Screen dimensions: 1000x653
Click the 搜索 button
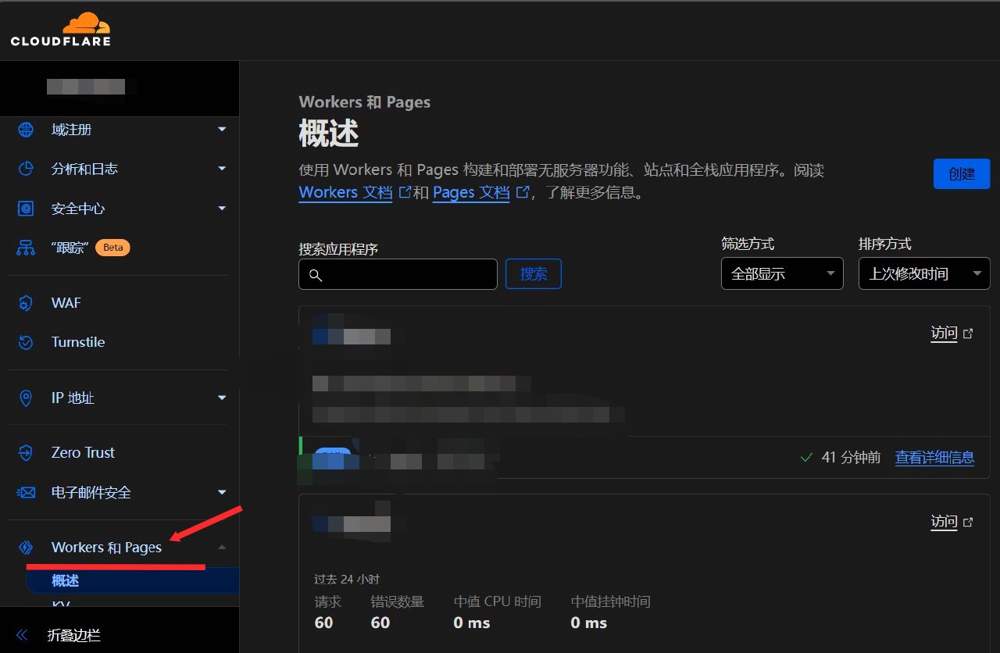[534, 273]
